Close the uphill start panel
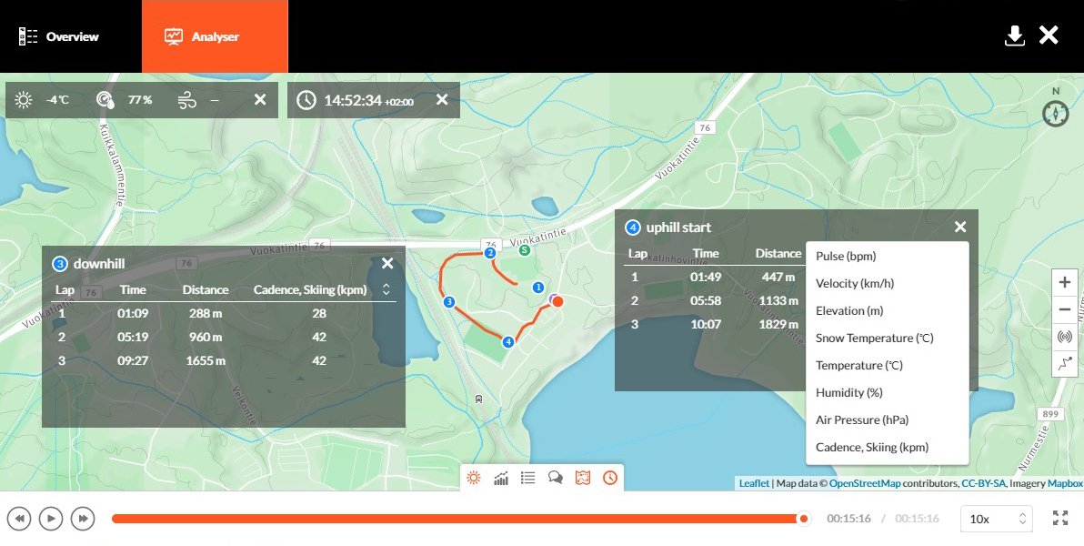 [960, 227]
